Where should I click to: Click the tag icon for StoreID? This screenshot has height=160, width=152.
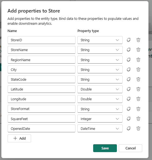click(129, 40)
